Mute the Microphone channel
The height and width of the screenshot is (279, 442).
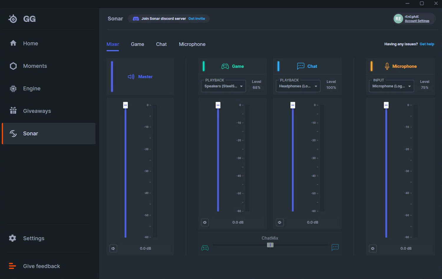(x=373, y=248)
